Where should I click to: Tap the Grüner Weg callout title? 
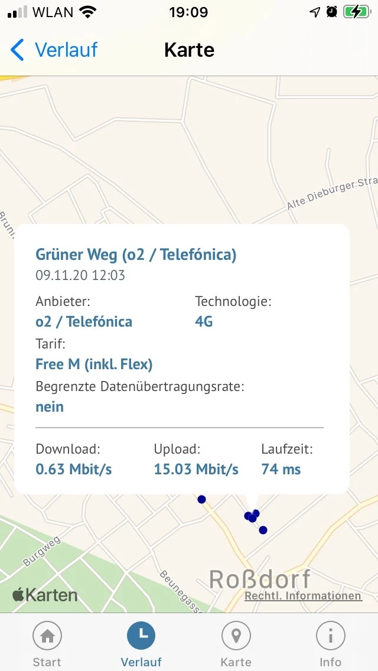tap(136, 255)
